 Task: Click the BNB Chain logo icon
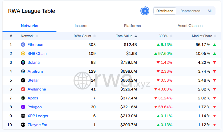pos(23,53)
